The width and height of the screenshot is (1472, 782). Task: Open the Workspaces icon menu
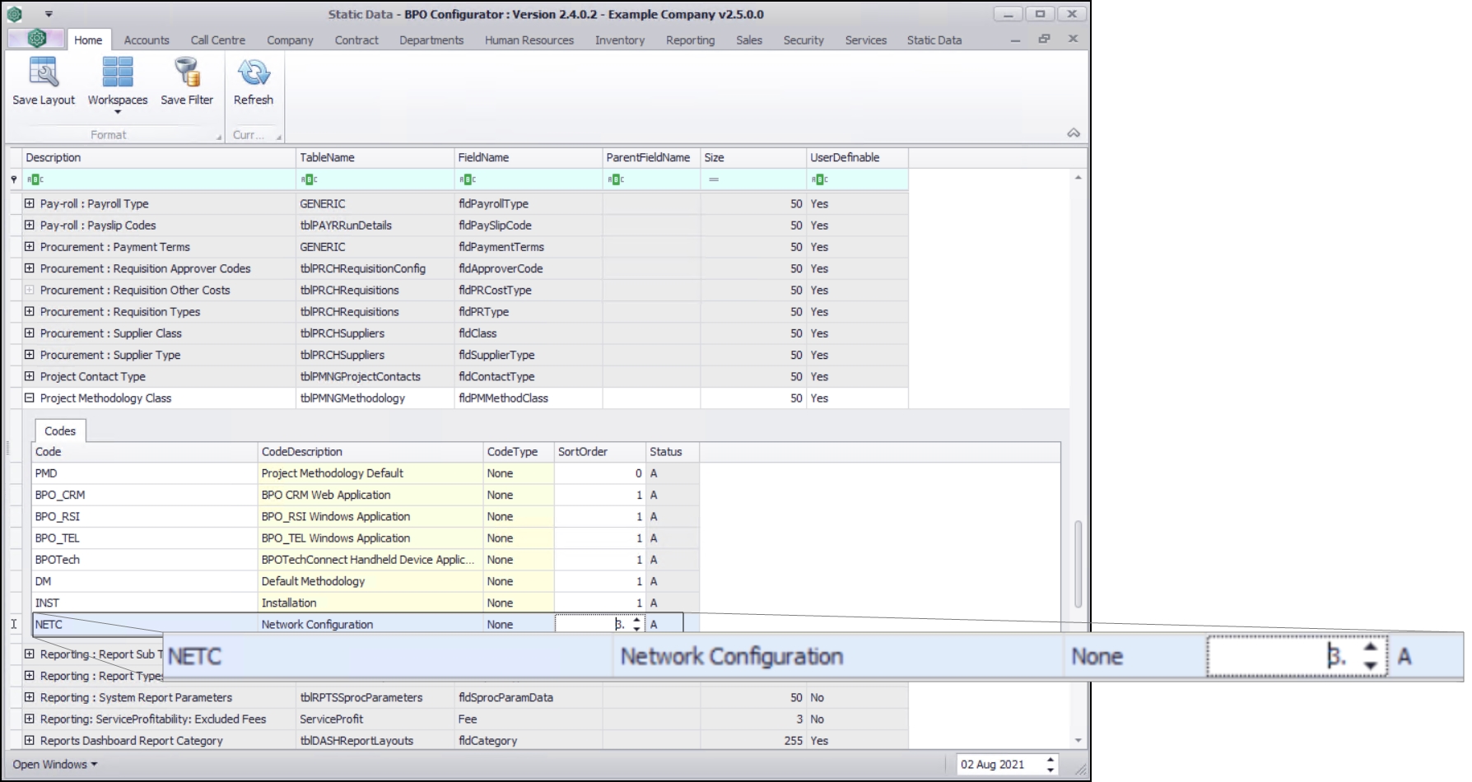pos(117,73)
